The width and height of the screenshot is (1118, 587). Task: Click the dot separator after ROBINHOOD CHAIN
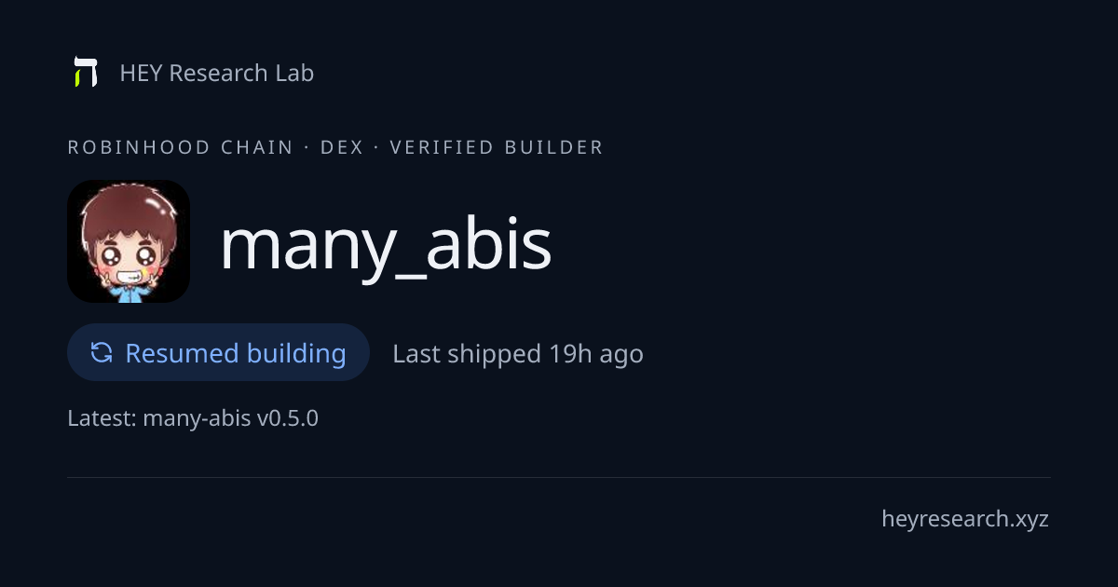tap(307, 147)
